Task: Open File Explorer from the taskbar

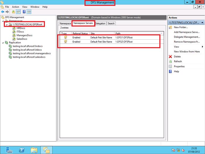Action: coord(34,150)
